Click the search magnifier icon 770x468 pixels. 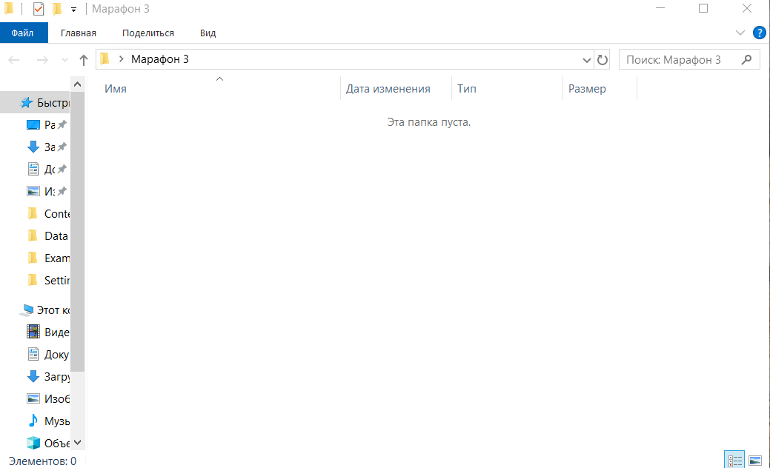click(746, 59)
